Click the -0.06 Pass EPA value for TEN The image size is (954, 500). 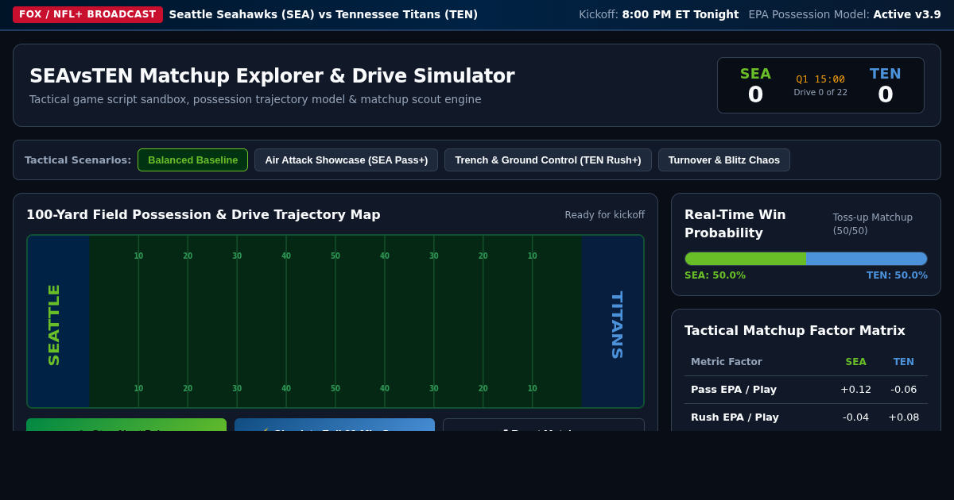coord(904,390)
